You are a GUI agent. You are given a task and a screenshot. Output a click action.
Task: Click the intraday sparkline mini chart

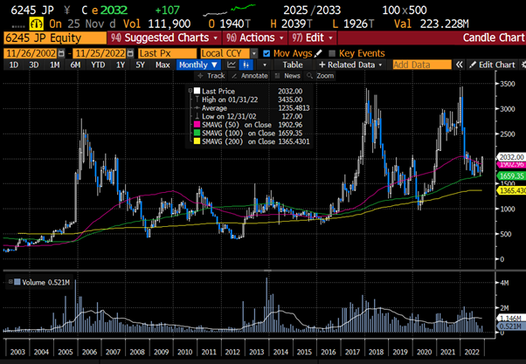click(229, 10)
